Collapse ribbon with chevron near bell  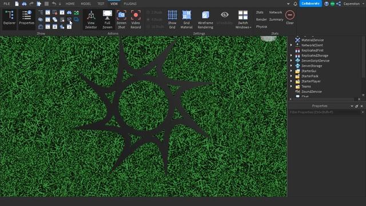288,4
